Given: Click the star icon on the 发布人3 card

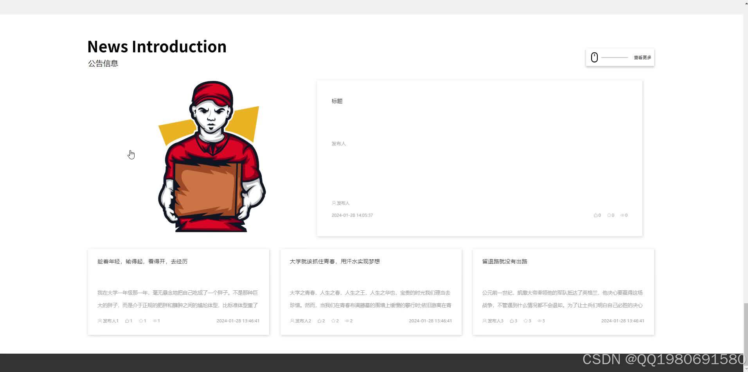Looking at the screenshot, I should (526, 321).
